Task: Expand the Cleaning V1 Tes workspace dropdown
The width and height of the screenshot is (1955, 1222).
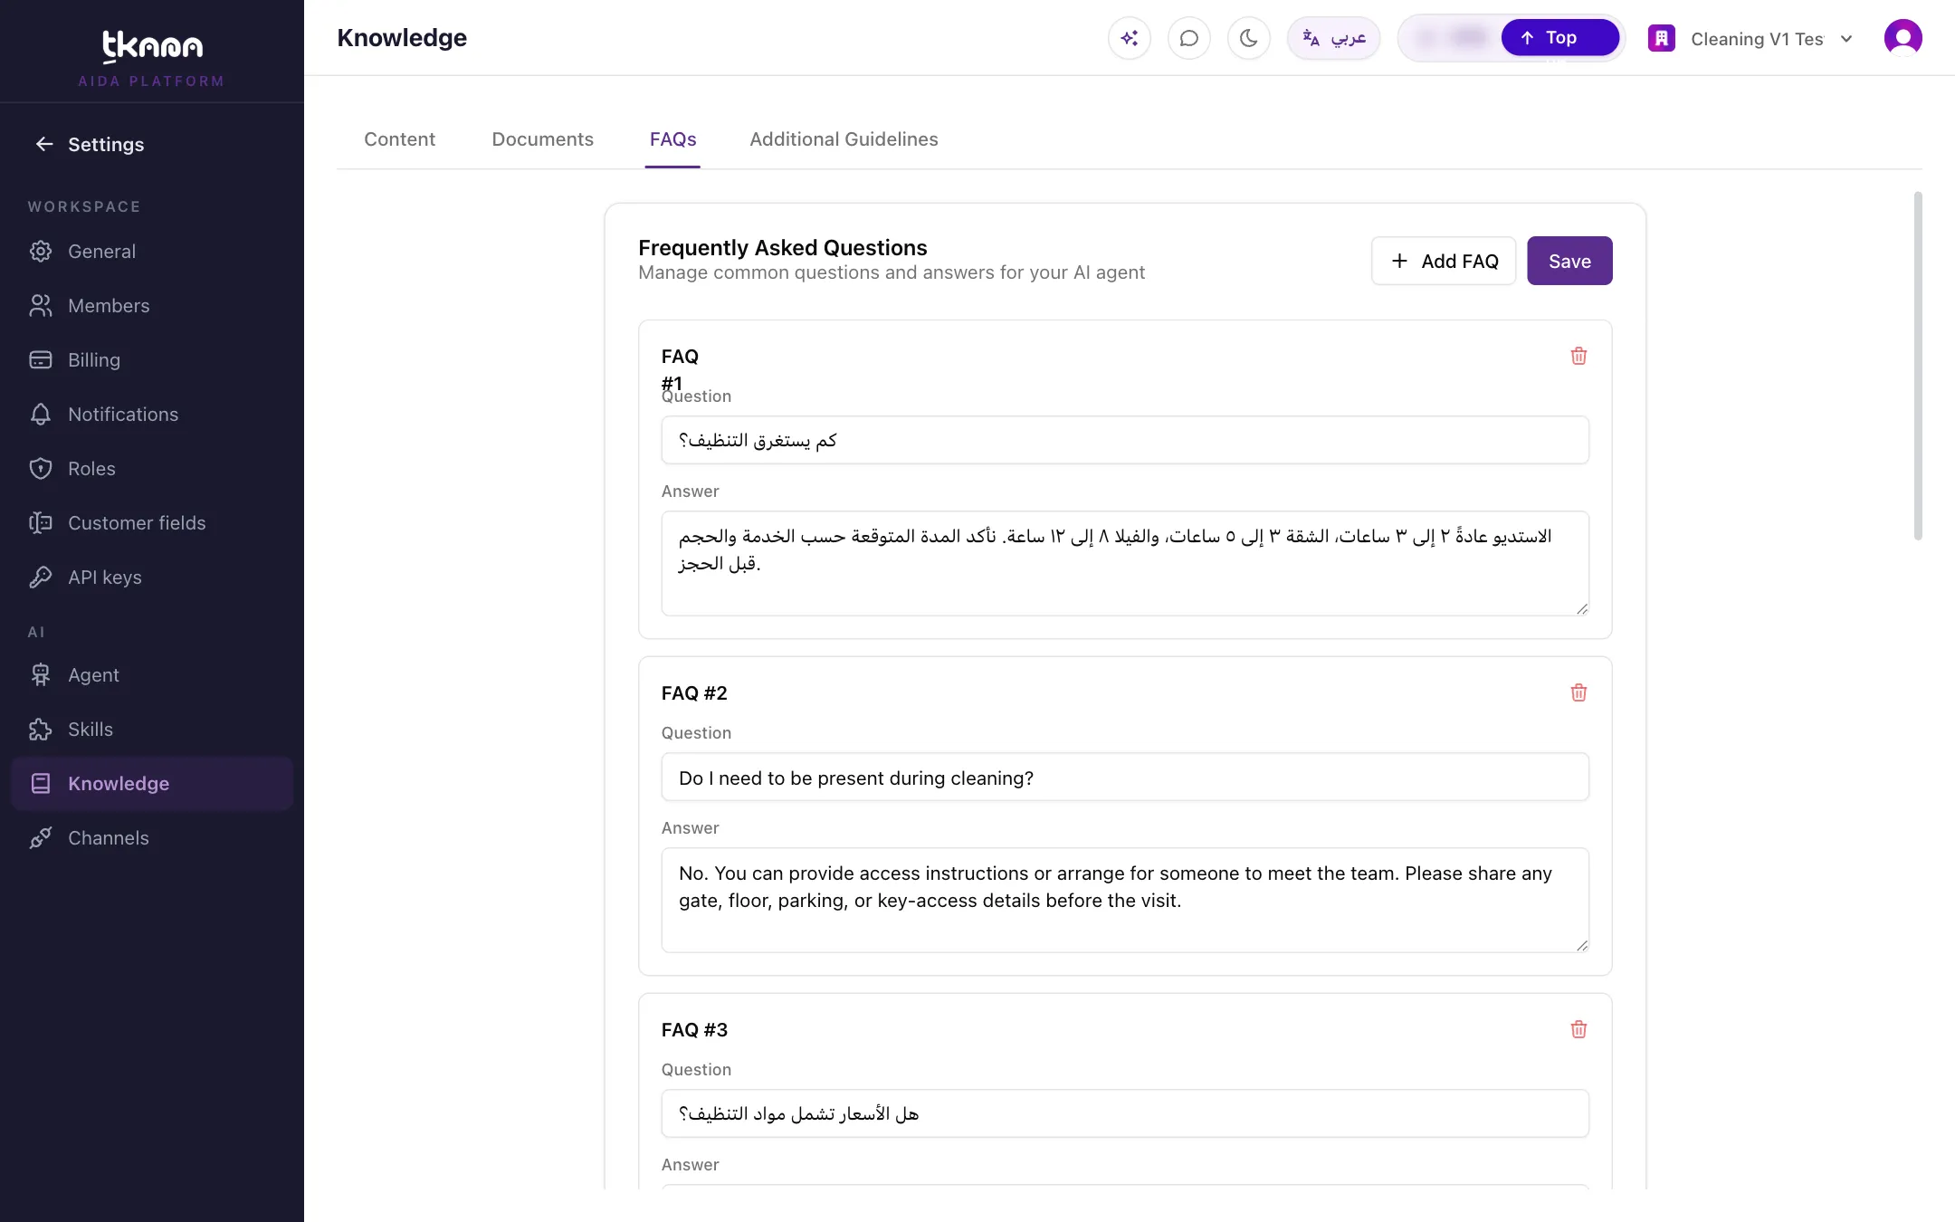Action: [1751, 39]
